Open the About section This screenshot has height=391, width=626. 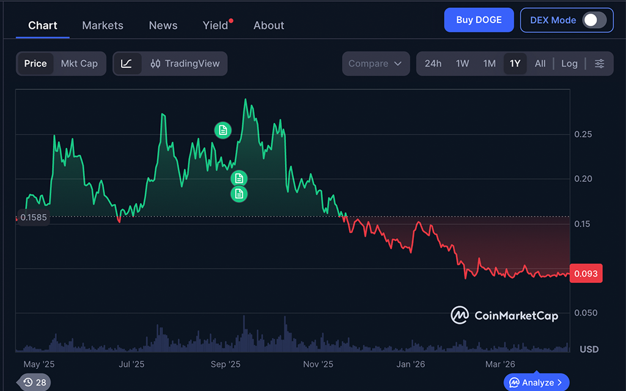pos(268,25)
